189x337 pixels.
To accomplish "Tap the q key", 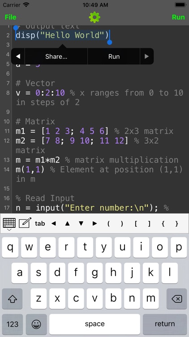I will coord(10,248).
